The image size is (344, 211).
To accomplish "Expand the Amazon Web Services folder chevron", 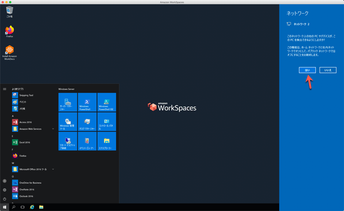I will point(53,129).
